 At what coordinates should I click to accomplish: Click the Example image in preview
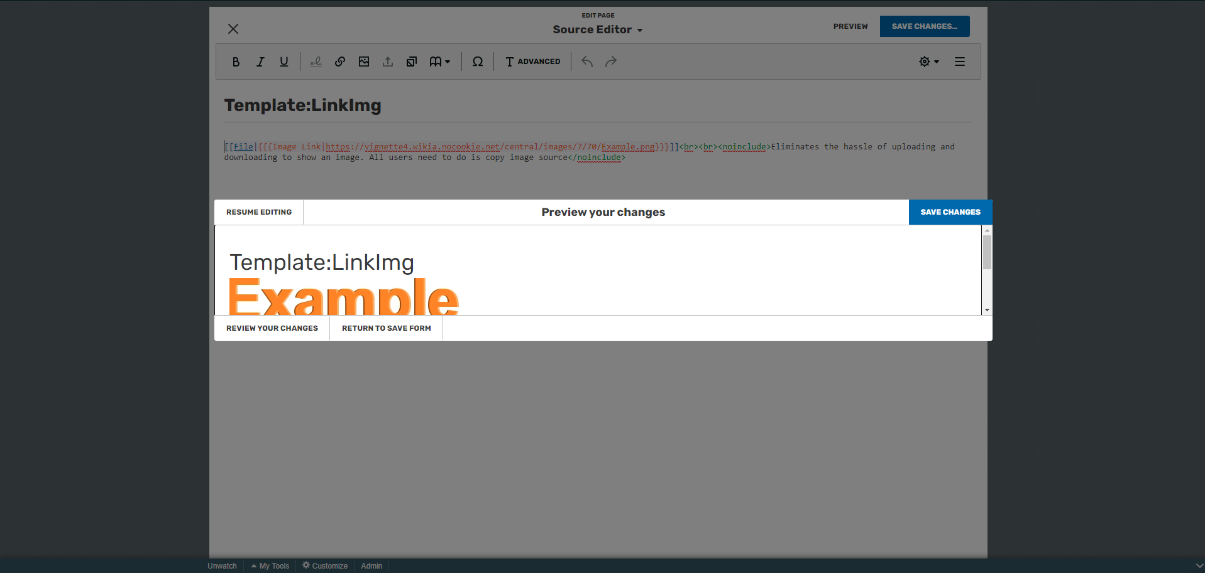(x=343, y=296)
